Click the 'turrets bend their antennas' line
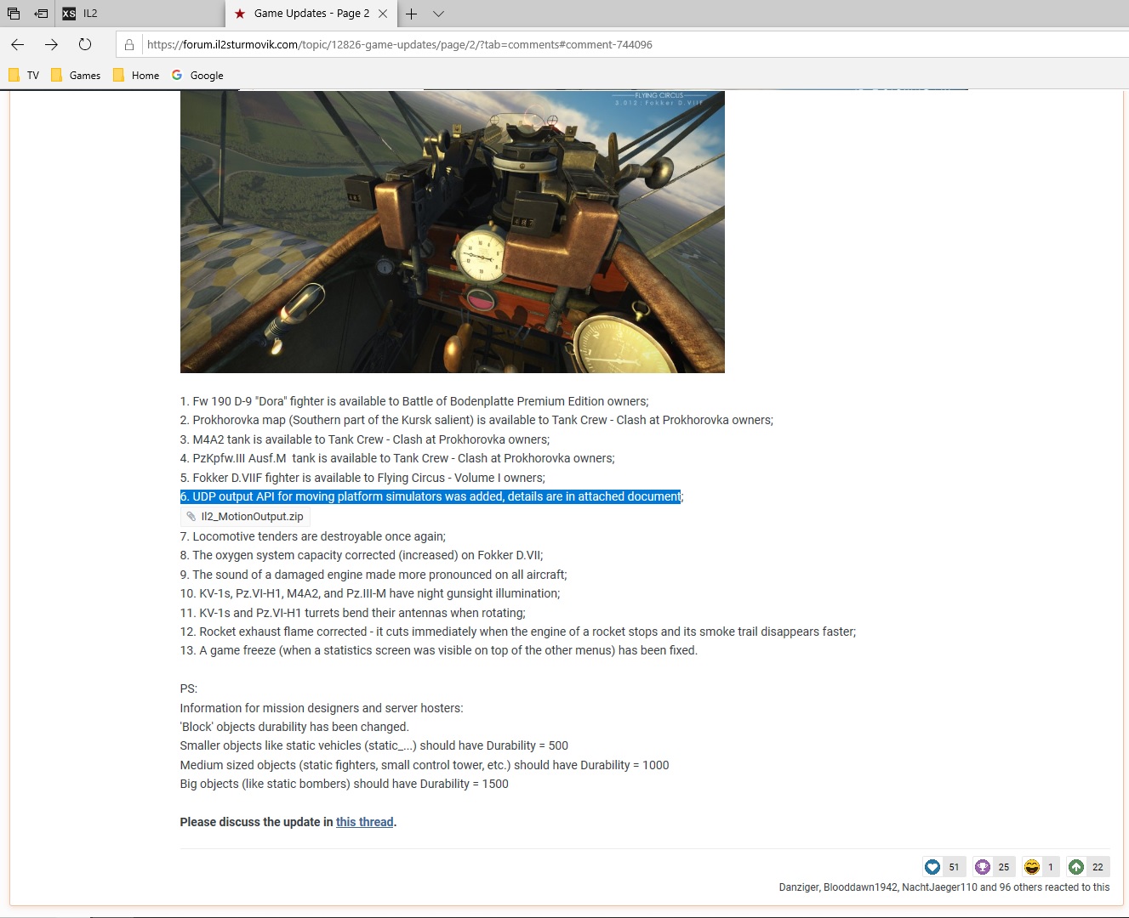The height and width of the screenshot is (918, 1129). [353, 613]
